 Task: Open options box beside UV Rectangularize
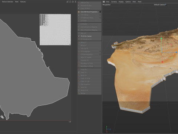100,54
